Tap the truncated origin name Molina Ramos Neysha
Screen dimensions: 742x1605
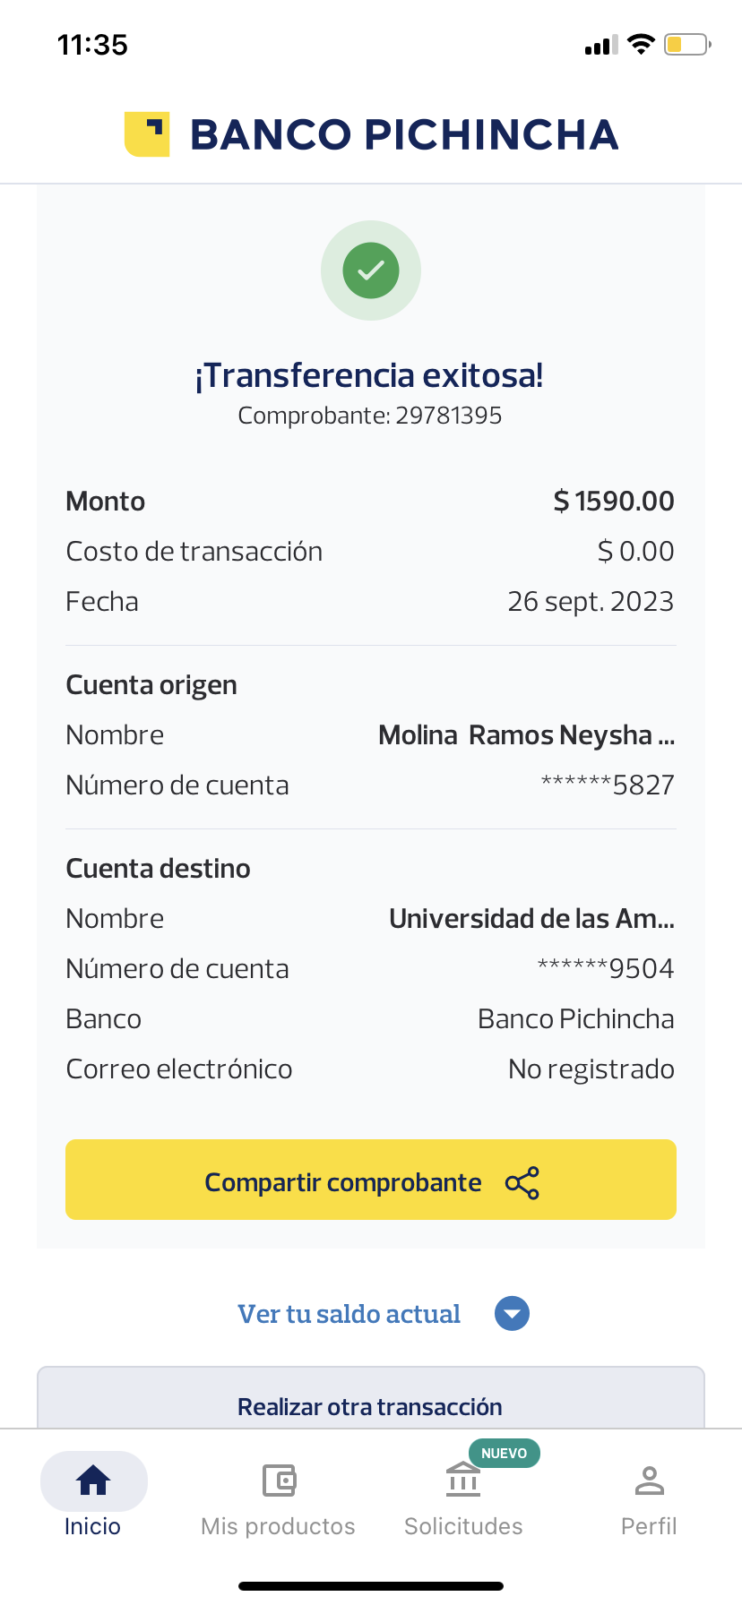pyautogui.click(x=526, y=735)
